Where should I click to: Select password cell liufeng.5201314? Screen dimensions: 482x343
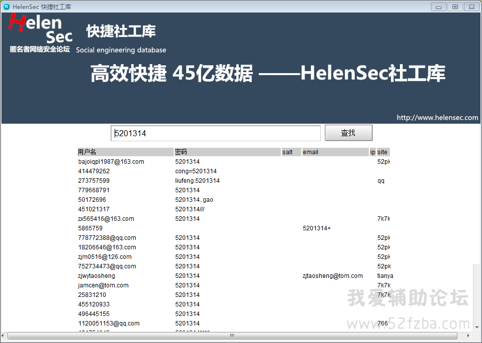tap(197, 181)
